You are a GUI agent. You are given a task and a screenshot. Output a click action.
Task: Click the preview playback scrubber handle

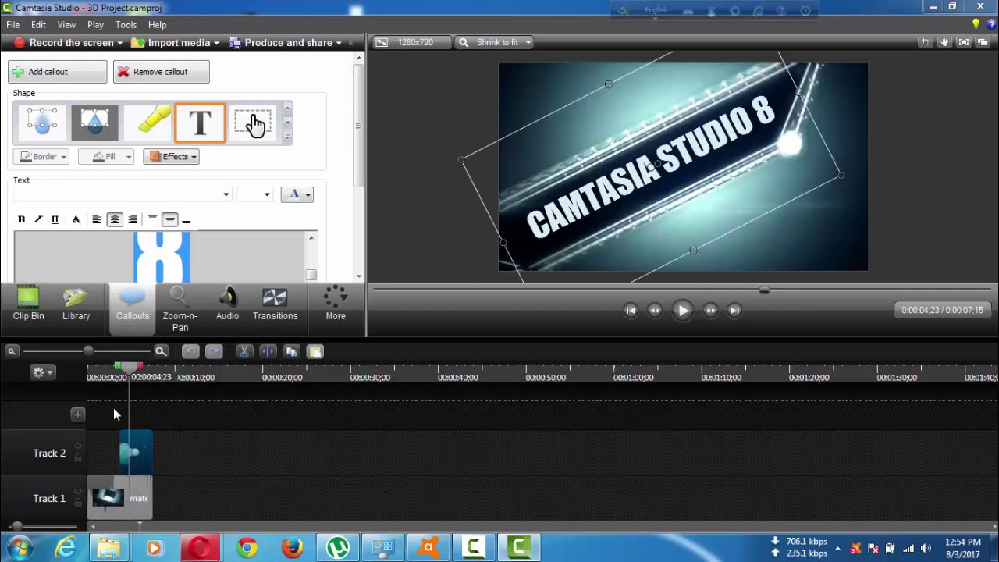pos(764,290)
